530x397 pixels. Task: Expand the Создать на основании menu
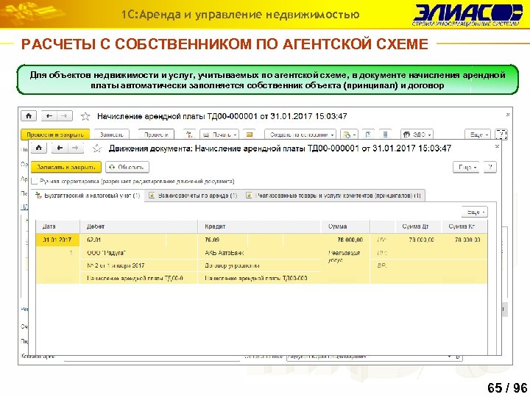point(300,135)
